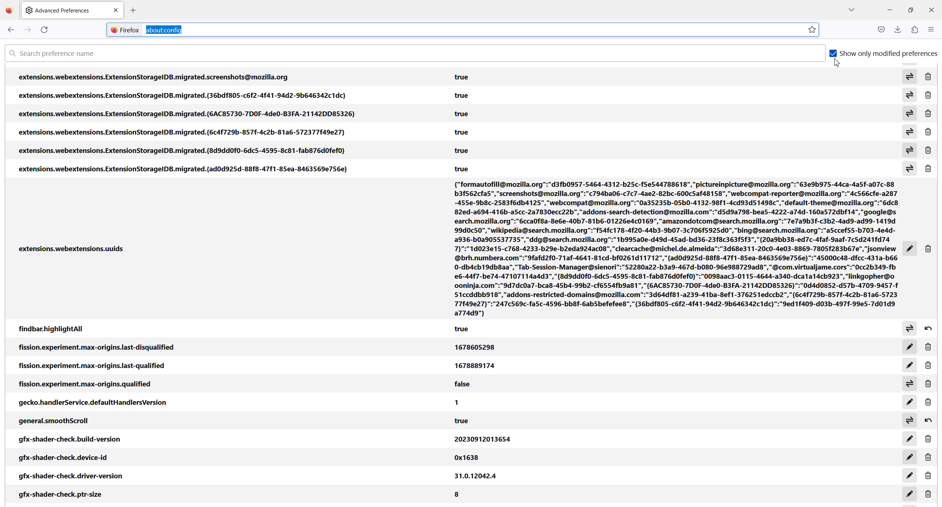Edit gfx-shader-check.driver-version value
The image size is (942, 507).
909,475
